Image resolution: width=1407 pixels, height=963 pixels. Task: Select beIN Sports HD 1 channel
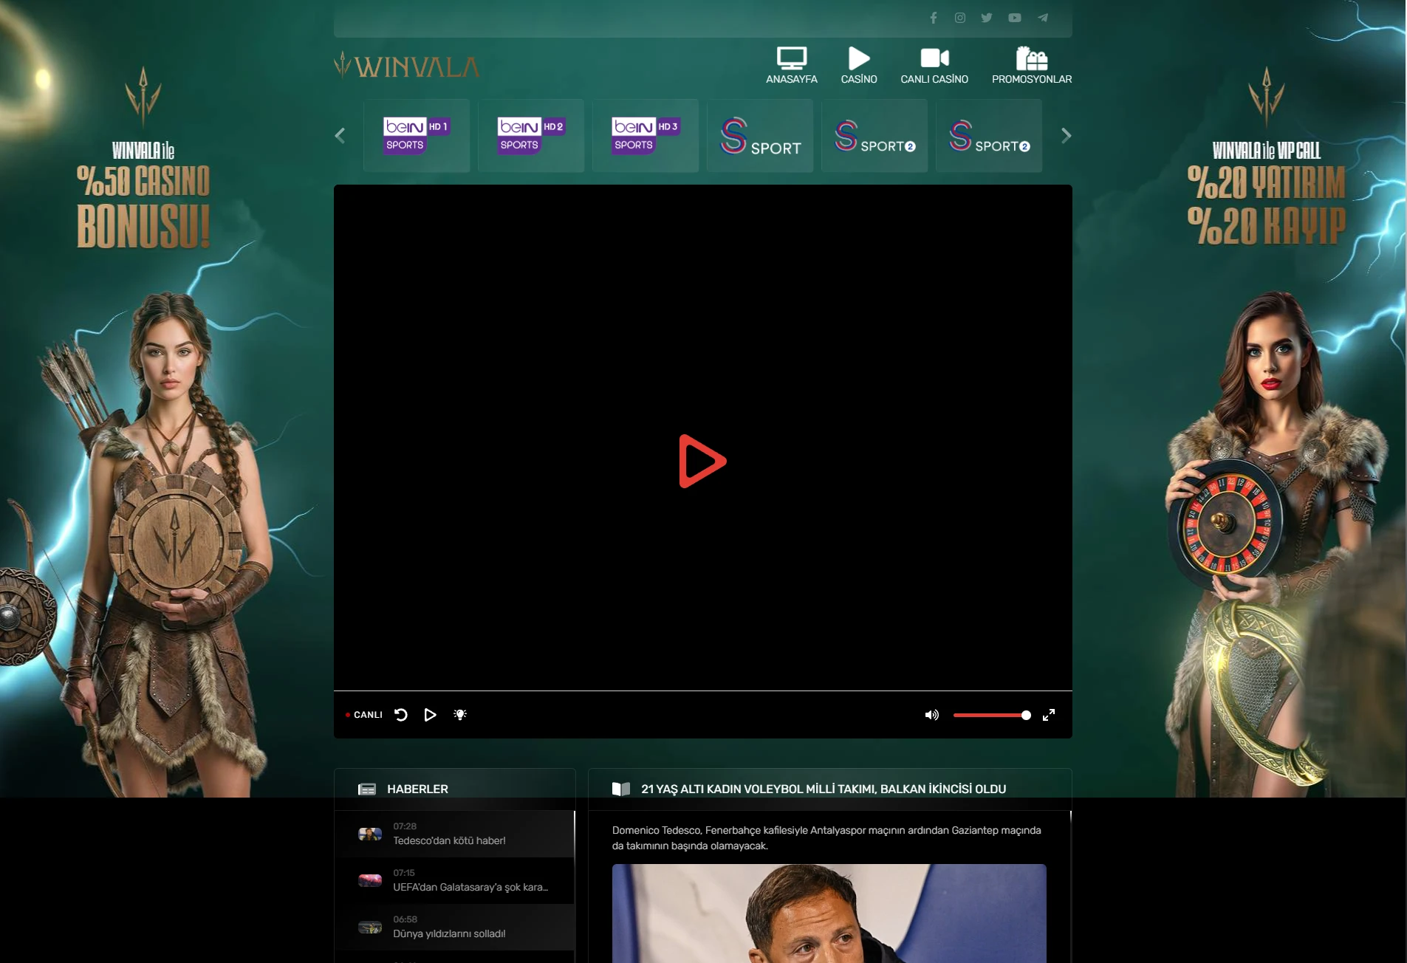click(x=417, y=135)
